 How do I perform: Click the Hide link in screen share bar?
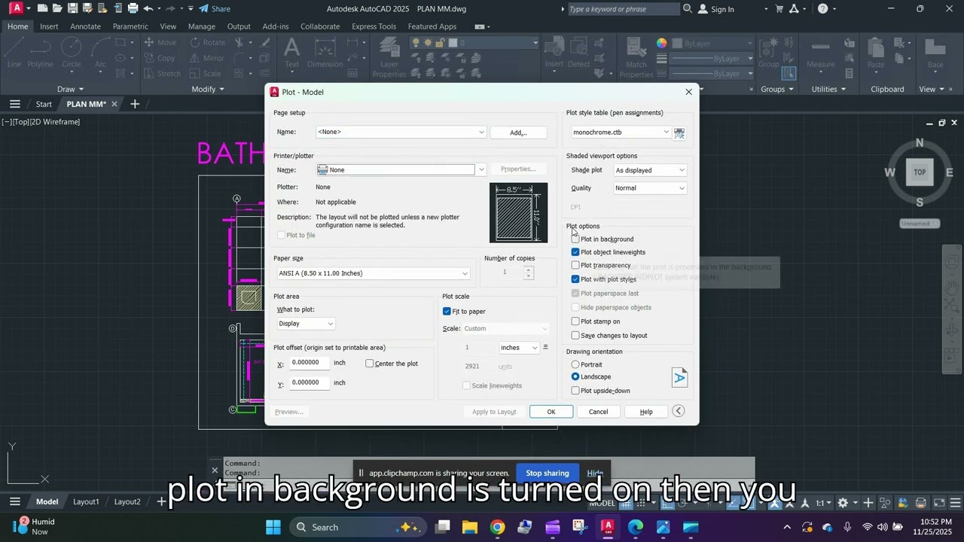click(595, 473)
